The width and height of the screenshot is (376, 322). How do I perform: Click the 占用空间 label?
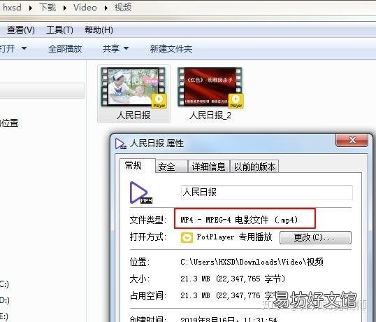148,295
